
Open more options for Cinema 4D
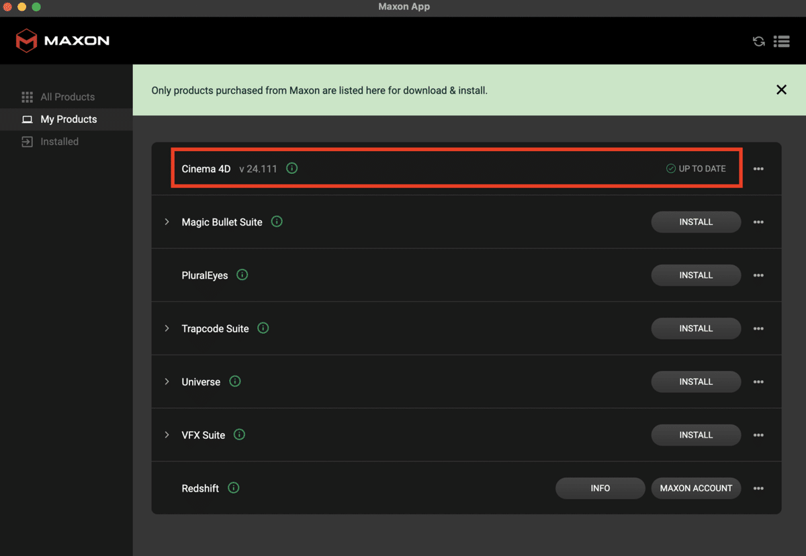pyautogui.click(x=758, y=169)
